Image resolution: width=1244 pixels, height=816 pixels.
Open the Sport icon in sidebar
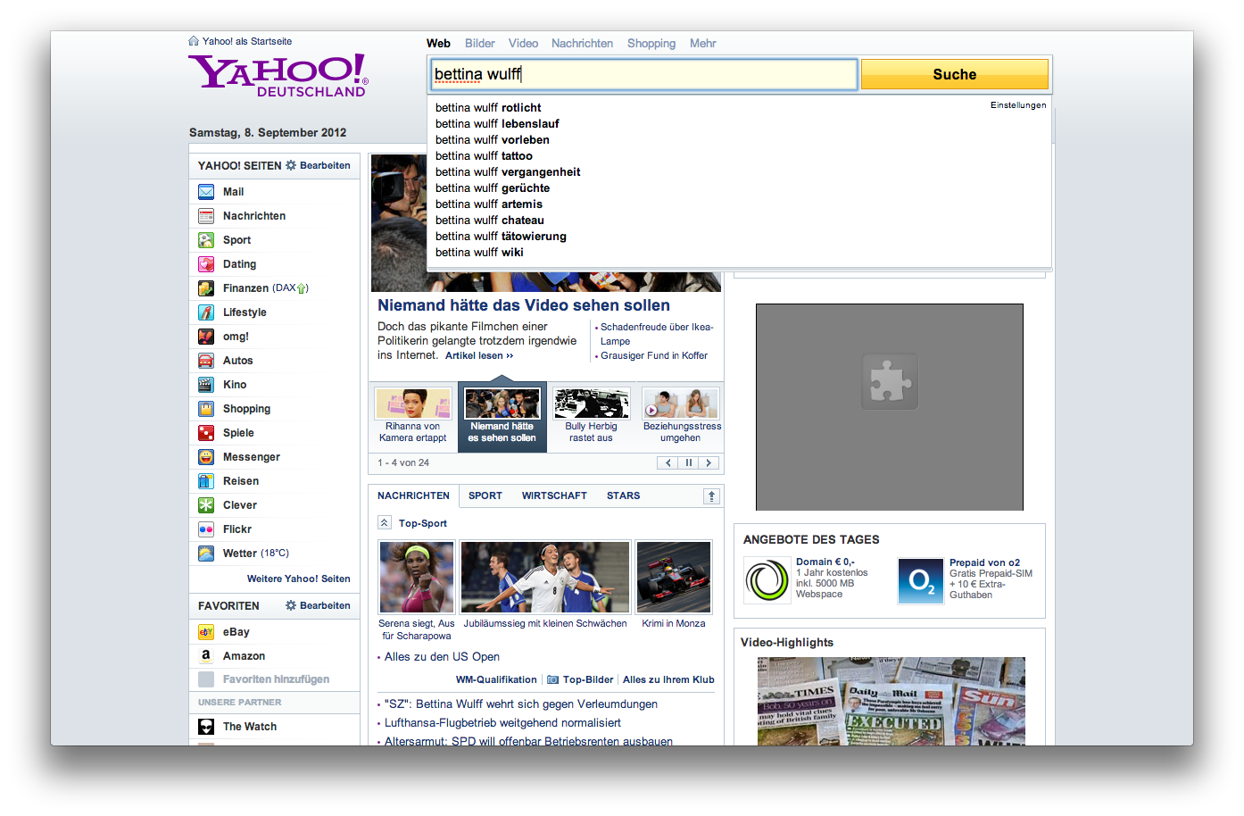pyautogui.click(x=206, y=240)
